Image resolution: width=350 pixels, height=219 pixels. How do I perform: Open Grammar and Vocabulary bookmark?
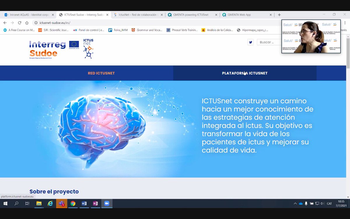pyautogui.click(x=147, y=30)
